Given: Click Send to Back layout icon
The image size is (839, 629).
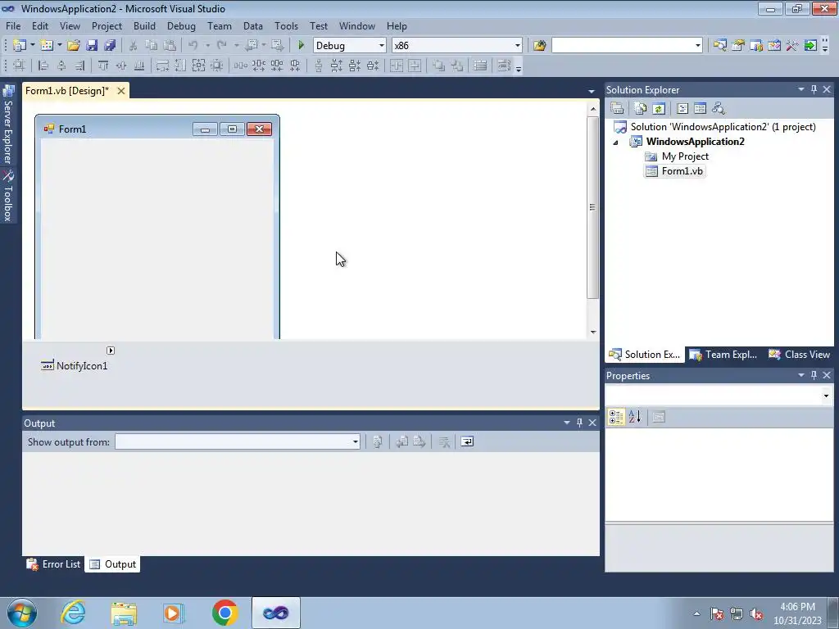Looking at the screenshot, I should pos(456,66).
